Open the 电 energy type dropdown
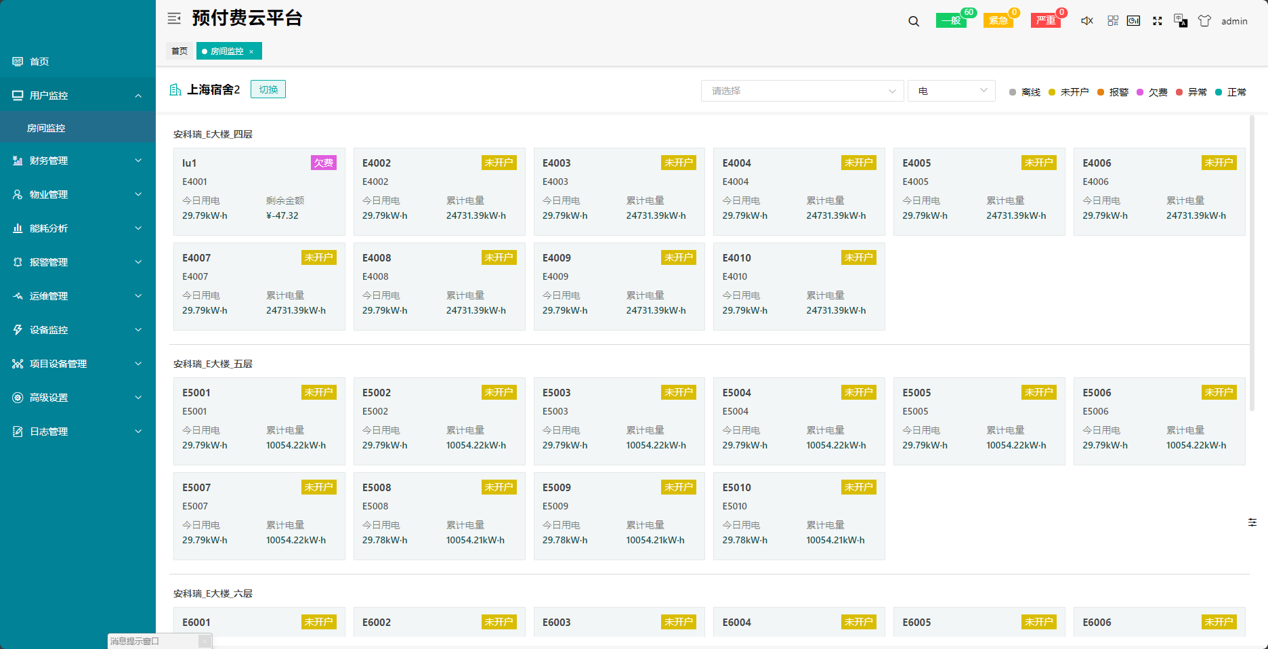The image size is (1268, 649). (951, 91)
